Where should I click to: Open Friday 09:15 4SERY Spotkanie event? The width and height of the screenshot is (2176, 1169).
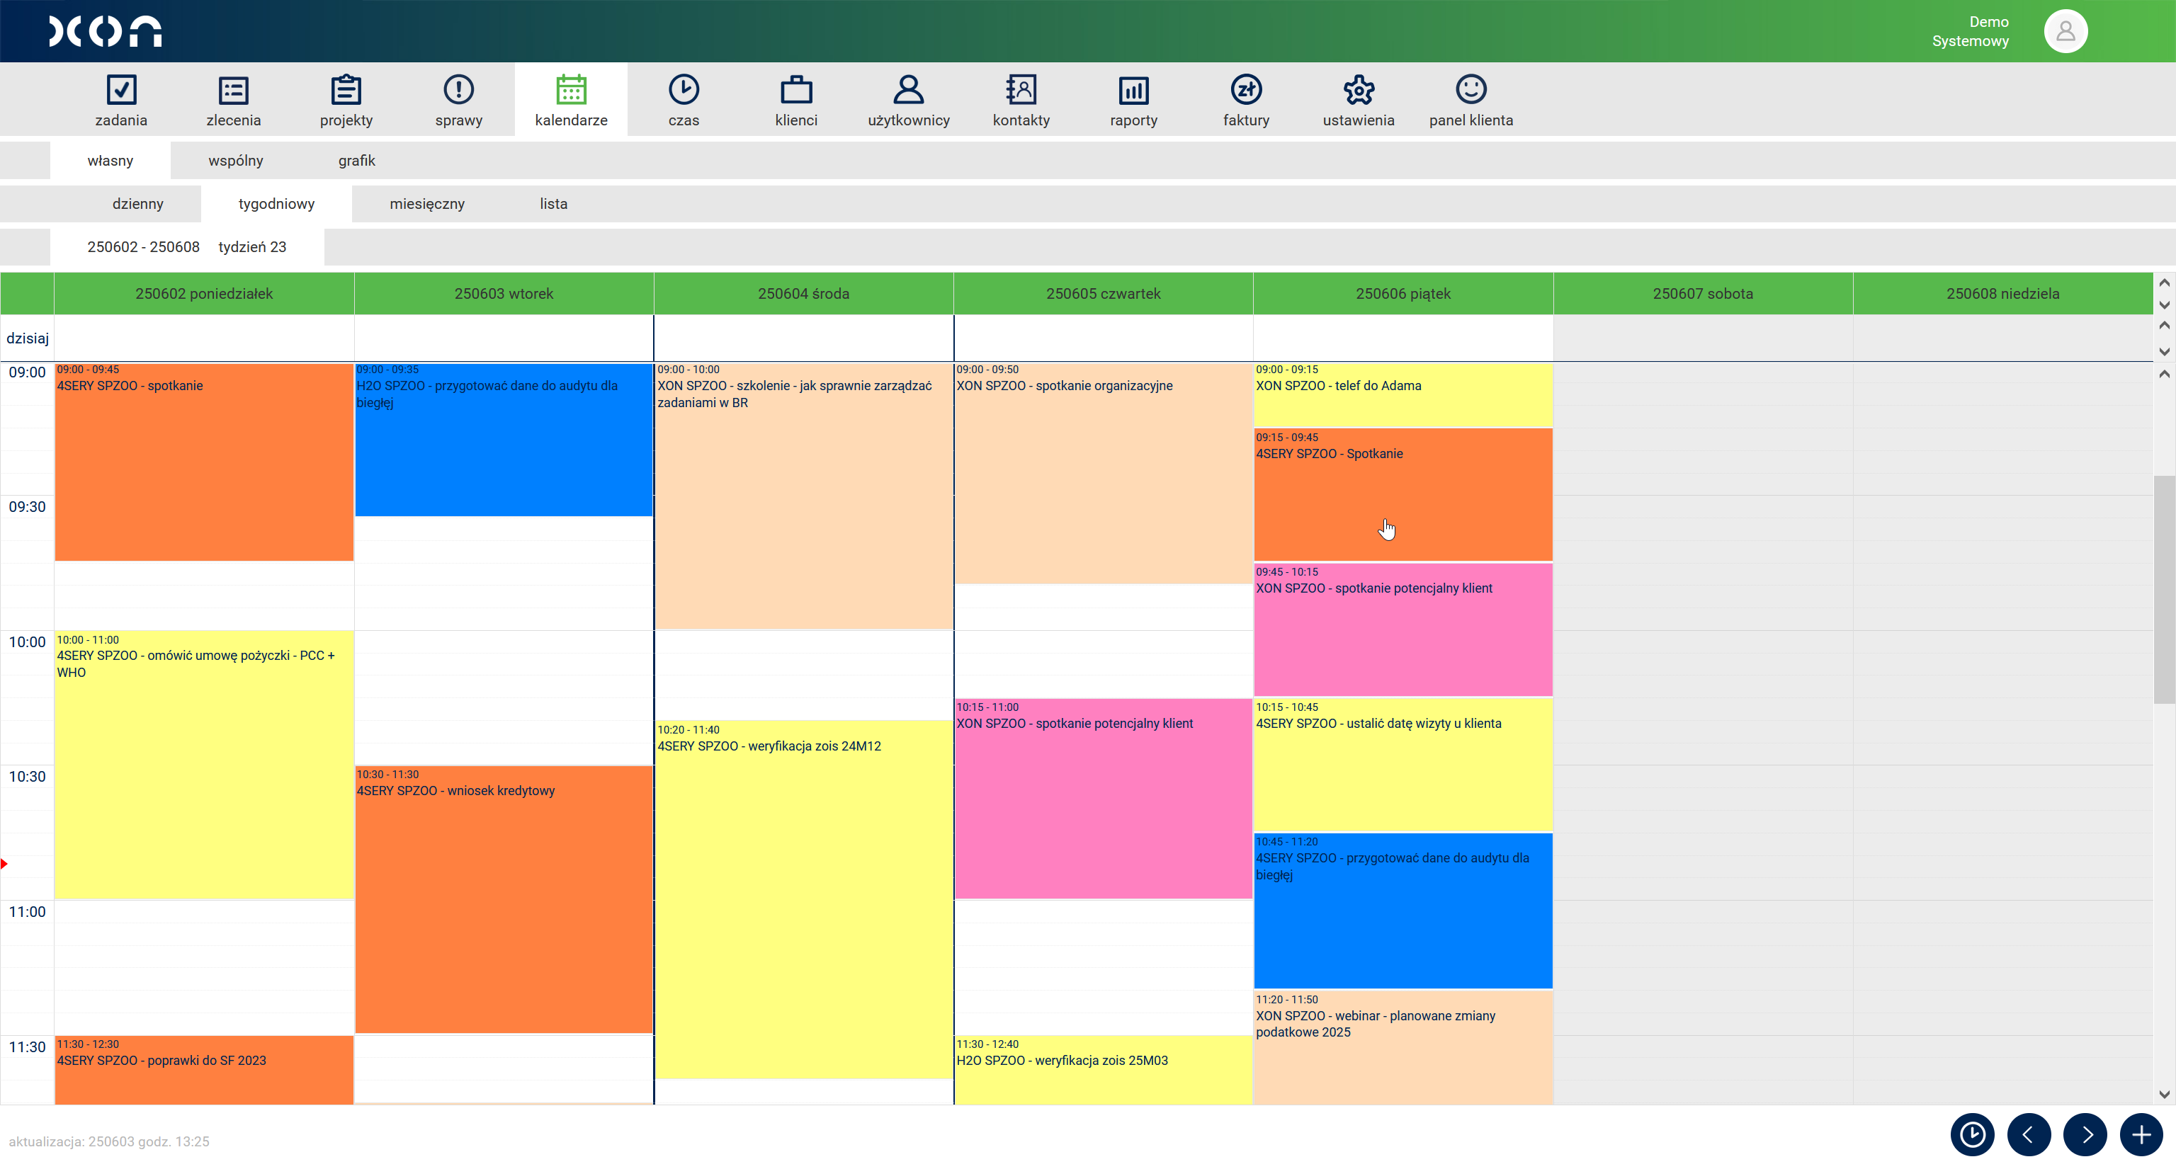(1403, 495)
